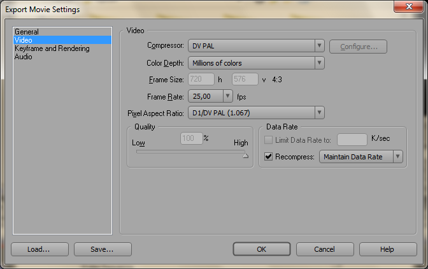Click the Load button
The image size is (428, 269).
click(x=39, y=249)
